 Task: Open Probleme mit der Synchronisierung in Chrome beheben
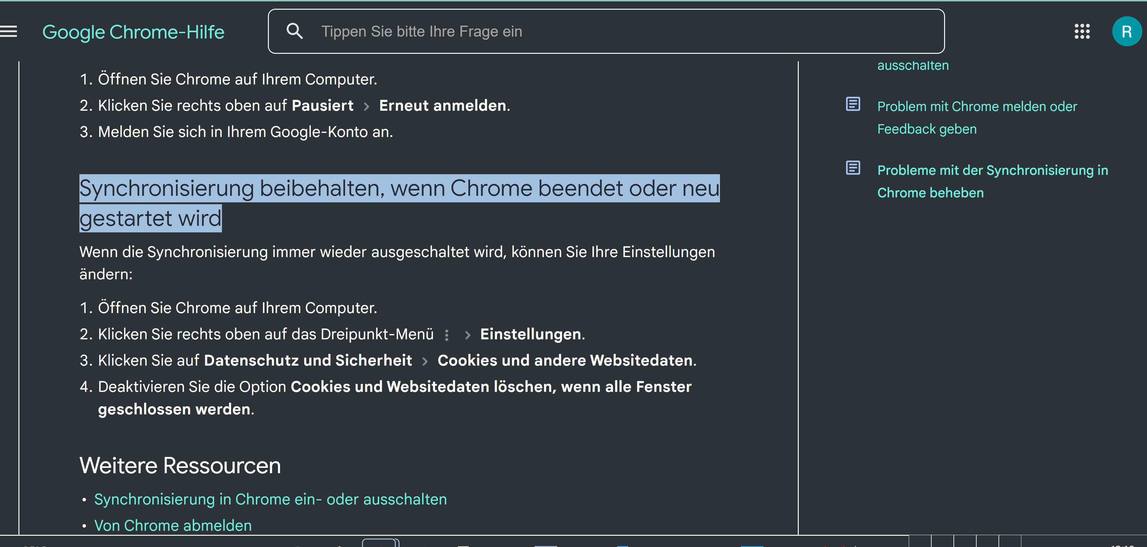993,181
